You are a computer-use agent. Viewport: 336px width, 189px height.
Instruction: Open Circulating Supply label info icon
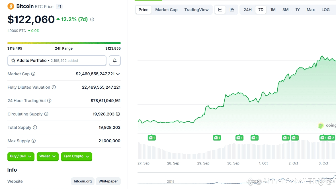(46, 114)
